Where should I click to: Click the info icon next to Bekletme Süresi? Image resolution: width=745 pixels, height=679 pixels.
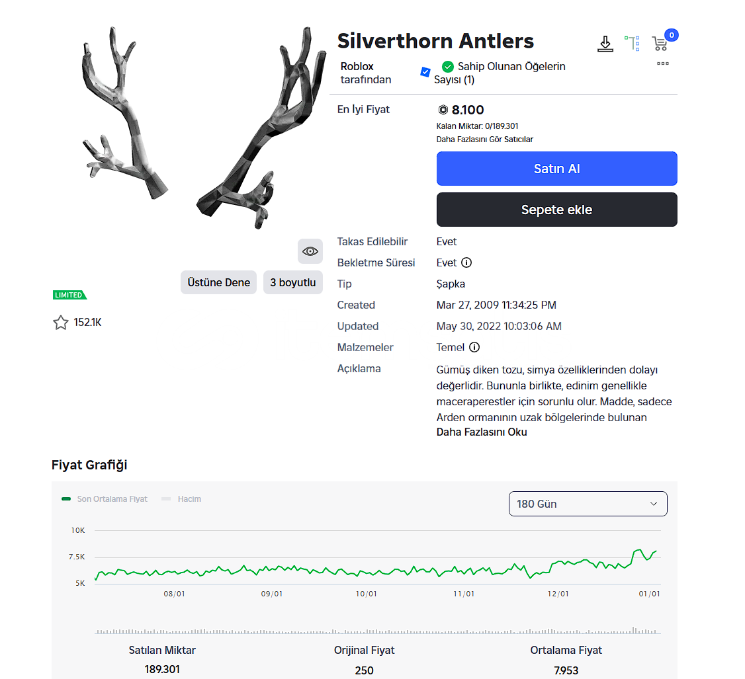466,262
